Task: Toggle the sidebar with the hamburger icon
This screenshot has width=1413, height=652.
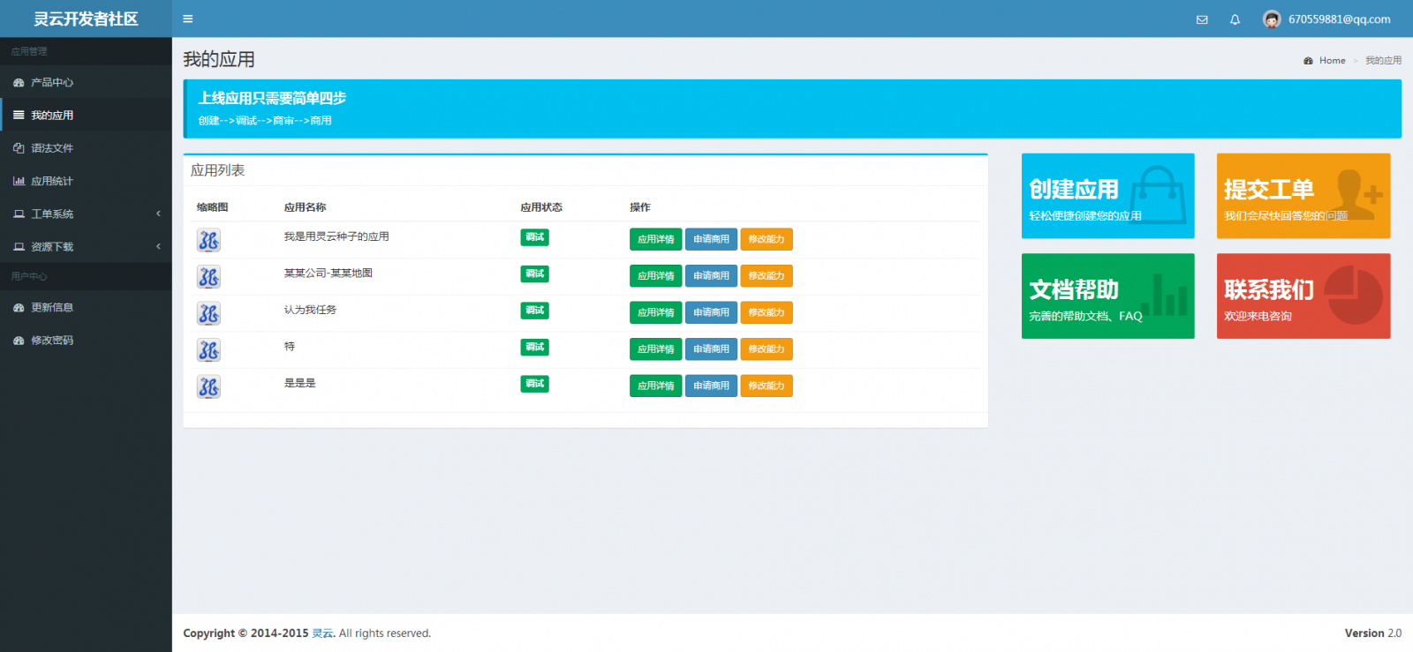Action: coord(187,19)
